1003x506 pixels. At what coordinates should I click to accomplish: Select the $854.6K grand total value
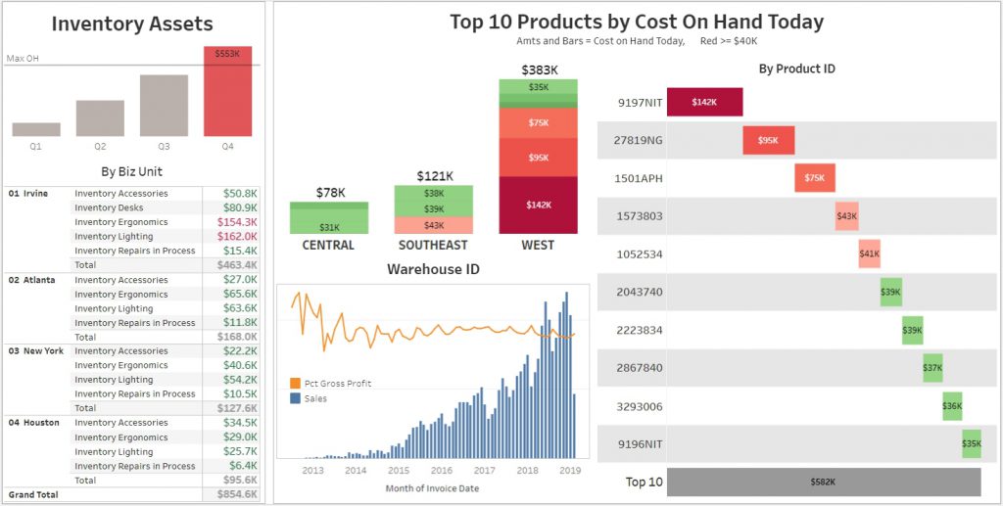pyautogui.click(x=237, y=494)
